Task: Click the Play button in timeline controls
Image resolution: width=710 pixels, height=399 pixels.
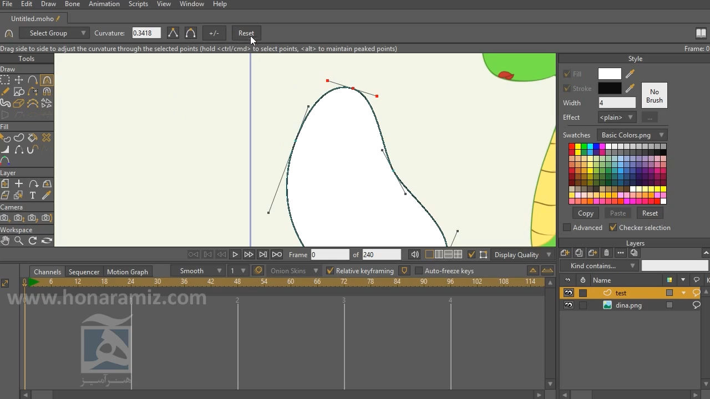Action: [235, 254]
